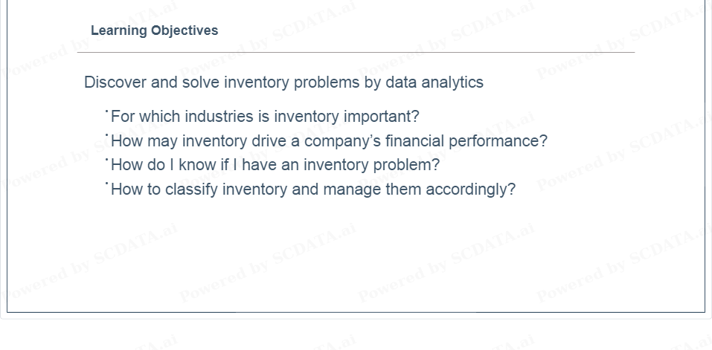Click the 'For which industries' bullet text
Screen dimensions: 712x350
[265, 117]
